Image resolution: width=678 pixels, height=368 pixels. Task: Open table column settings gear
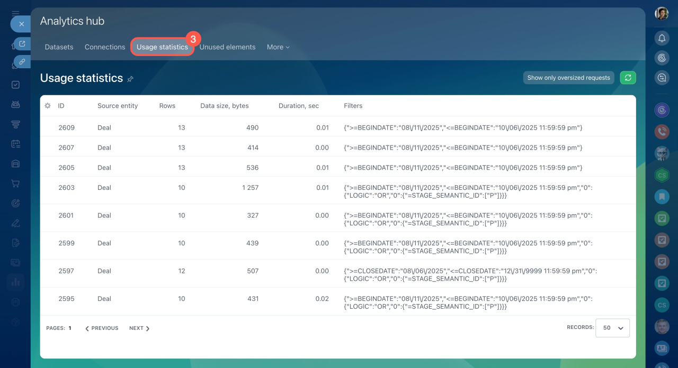point(48,106)
